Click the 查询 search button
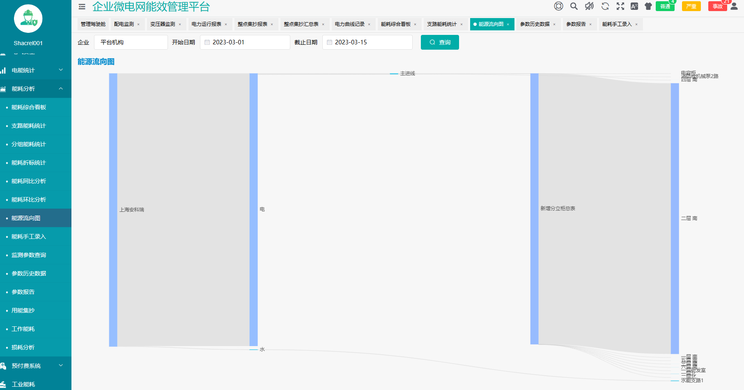Viewport: 744px width, 390px height. (x=440, y=42)
